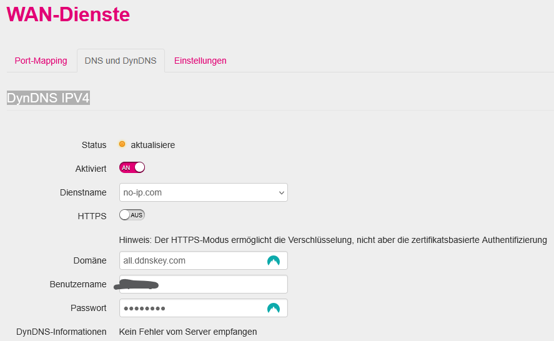
Task: Click the WAN-Dienste page heading
Action: click(x=68, y=14)
